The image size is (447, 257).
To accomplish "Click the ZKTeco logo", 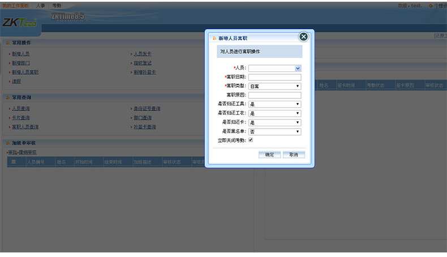I will tap(19, 23).
